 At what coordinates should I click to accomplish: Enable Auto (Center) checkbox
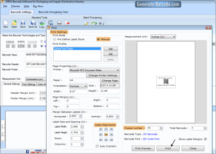tap(97, 146)
